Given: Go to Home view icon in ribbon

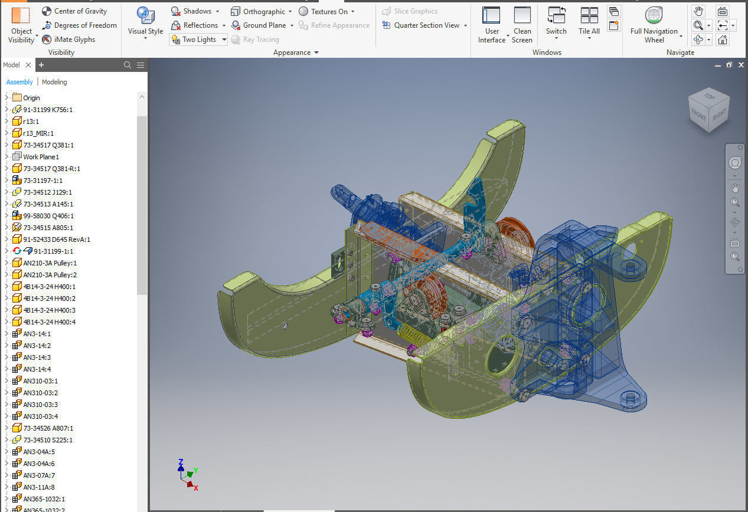Looking at the screenshot, I should (x=723, y=40).
